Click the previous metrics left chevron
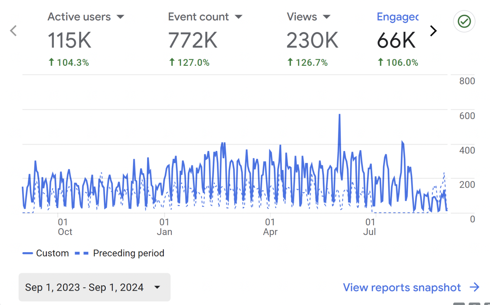This screenshot has width=490, height=305. click(13, 31)
